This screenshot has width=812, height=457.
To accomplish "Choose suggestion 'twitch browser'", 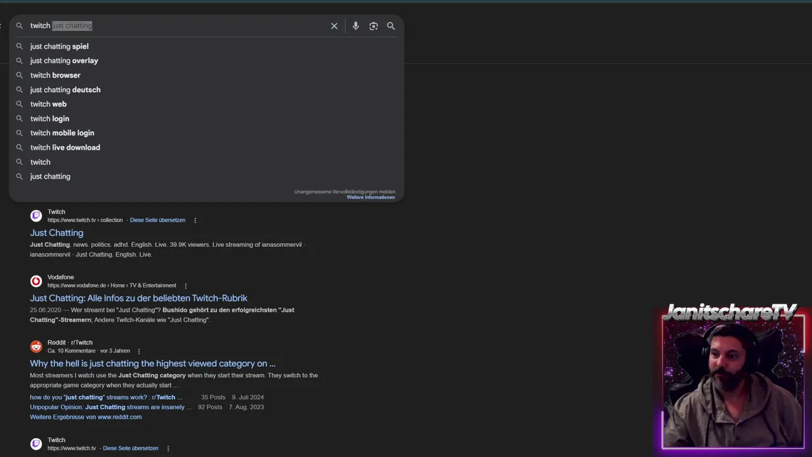I will coord(206,75).
